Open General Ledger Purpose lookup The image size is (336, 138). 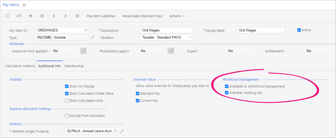[x=115, y=131]
